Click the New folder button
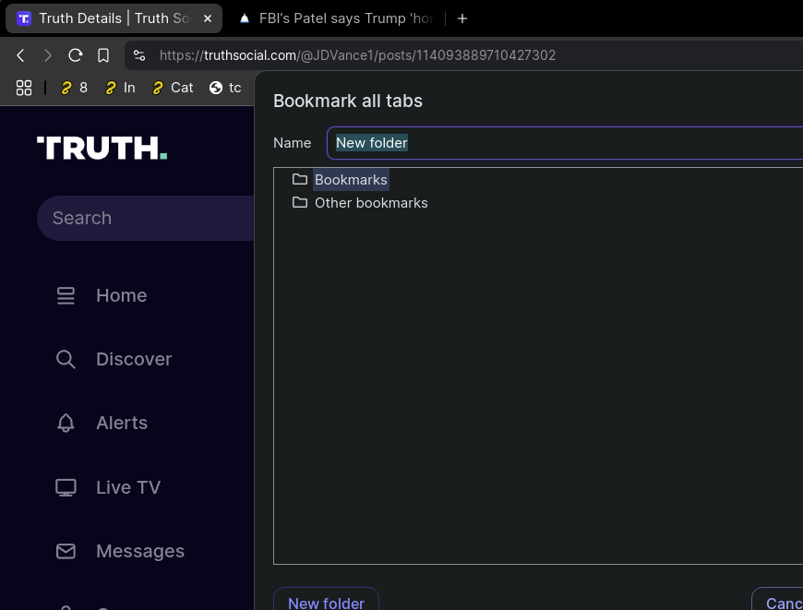This screenshot has width=803, height=610. pyautogui.click(x=326, y=599)
